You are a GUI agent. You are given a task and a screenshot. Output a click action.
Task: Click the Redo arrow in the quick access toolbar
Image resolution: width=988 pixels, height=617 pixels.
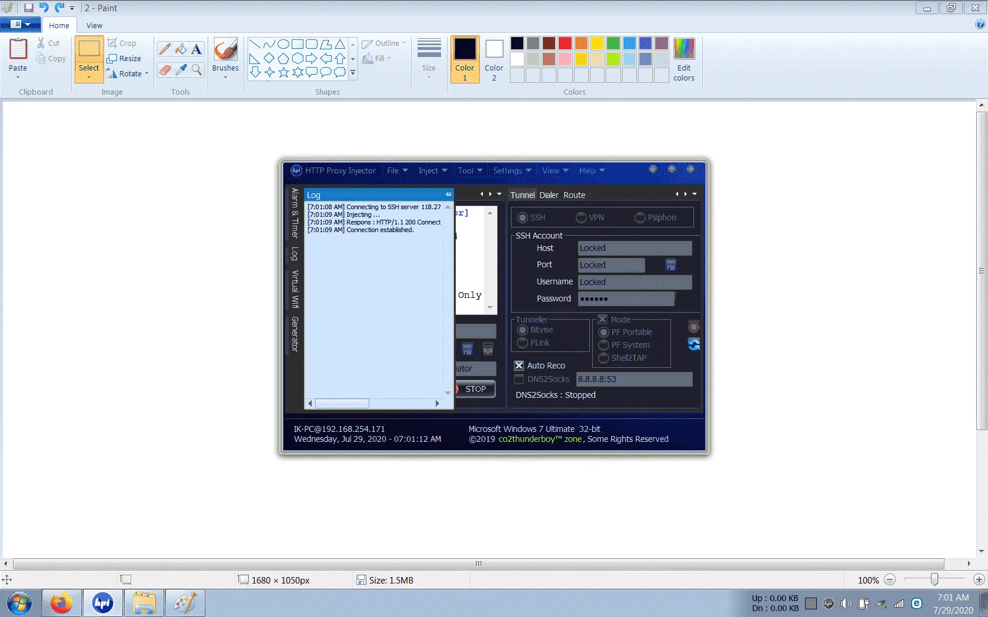coord(59,8)
